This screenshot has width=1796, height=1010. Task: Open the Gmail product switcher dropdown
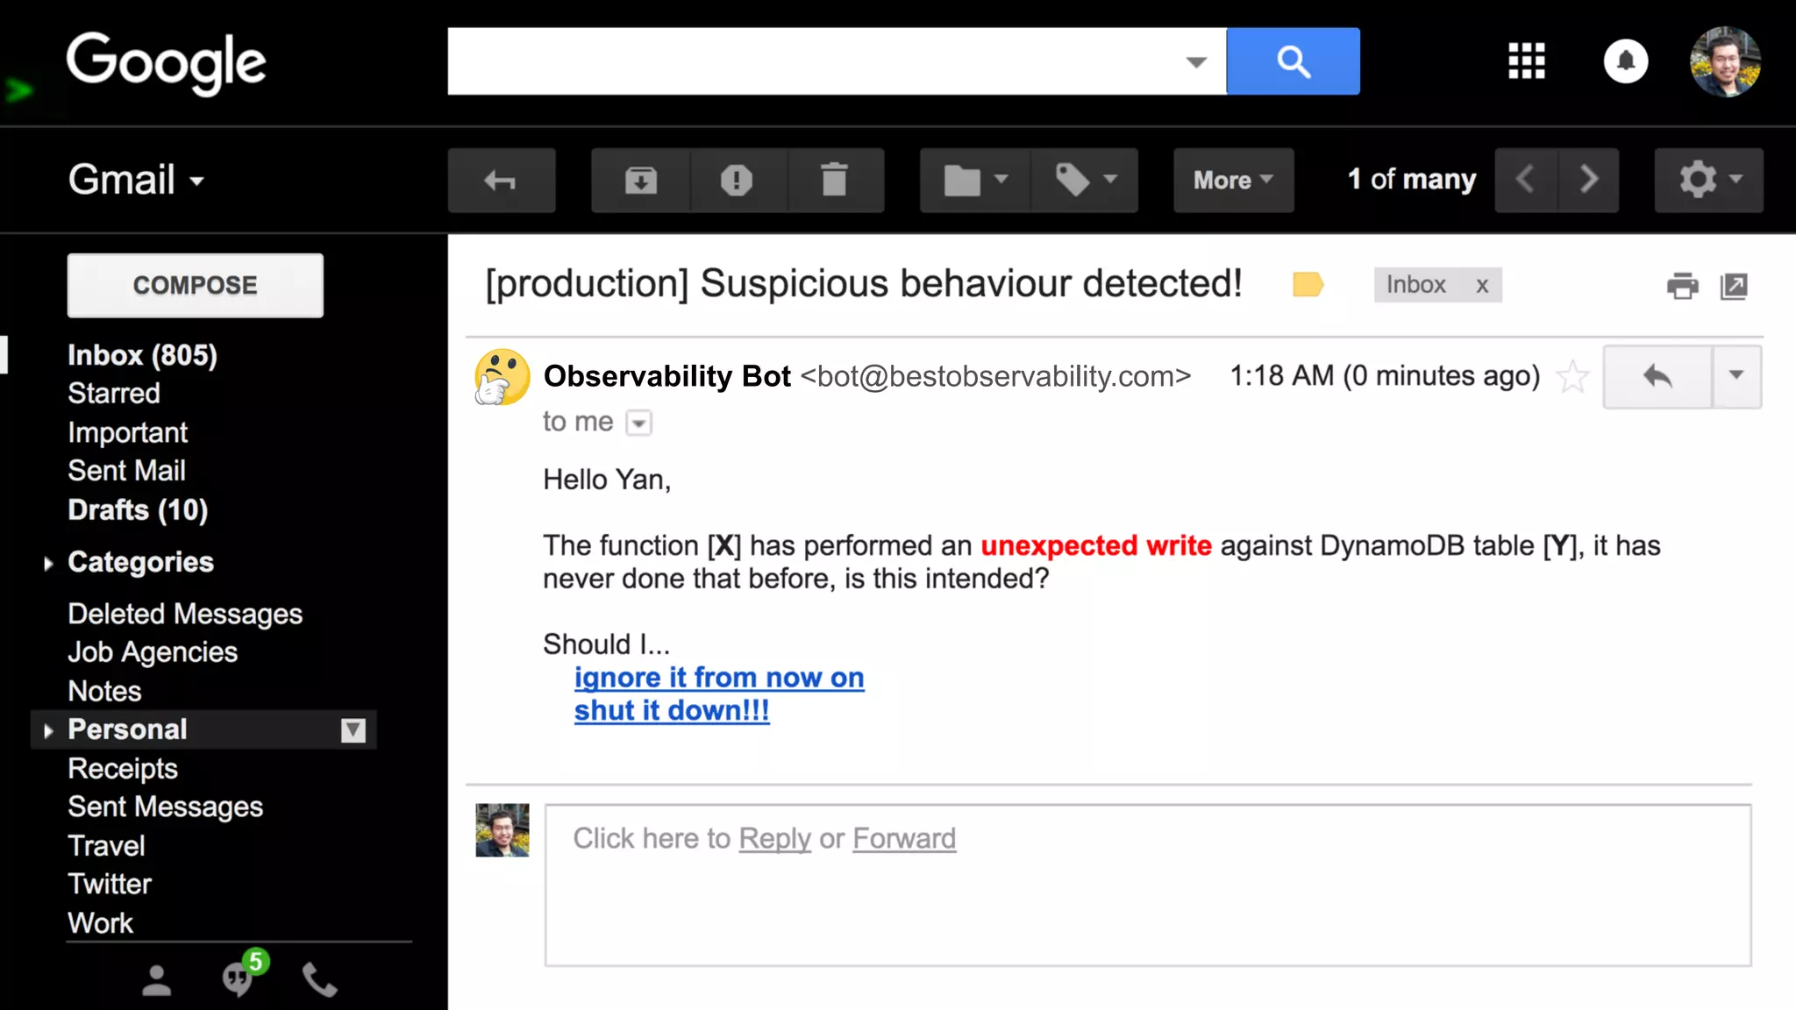137,180
